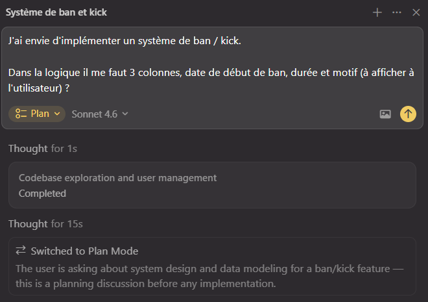Open the Sonnet 4.6 model selector

pyautogui.click(x=95, y=114)
